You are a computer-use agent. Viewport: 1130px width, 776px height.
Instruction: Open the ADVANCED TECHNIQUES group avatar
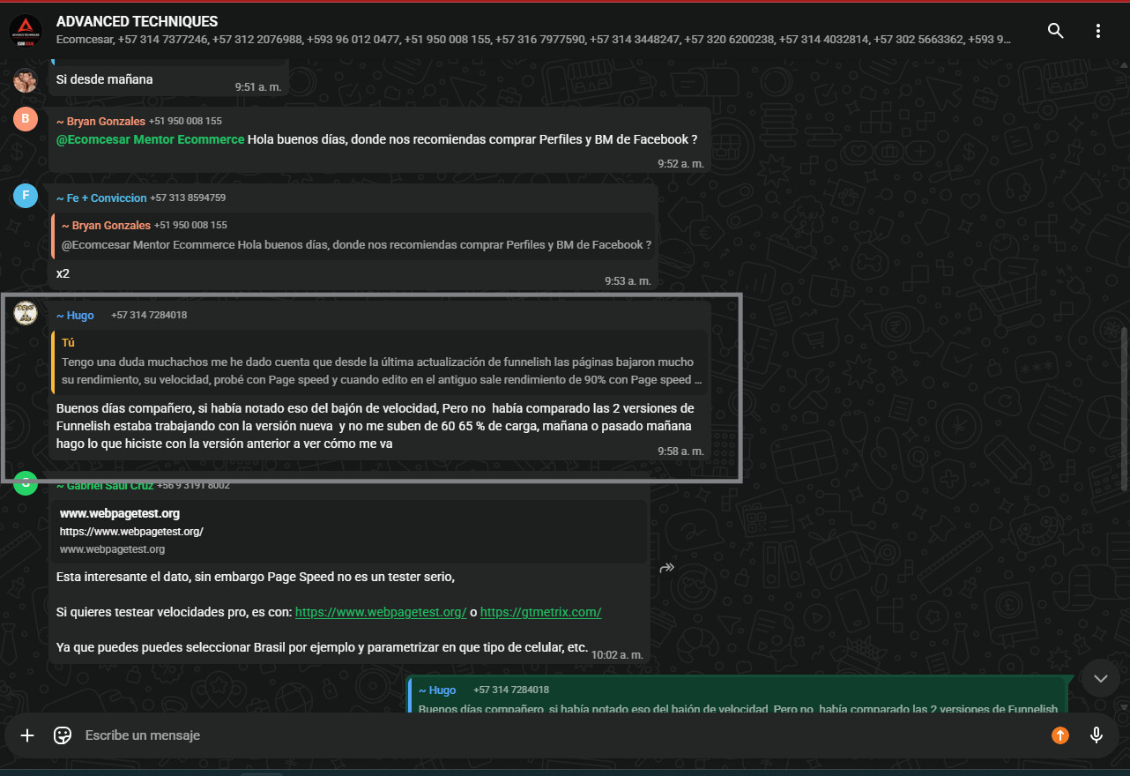26,31
